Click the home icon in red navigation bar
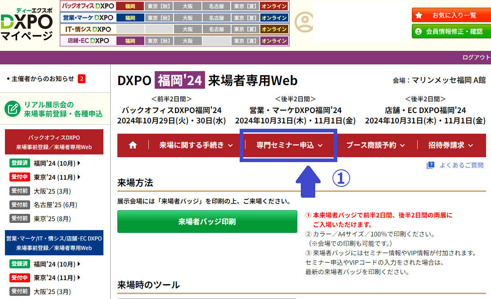Viewport: 491px width, 299px height. [133, 145]
